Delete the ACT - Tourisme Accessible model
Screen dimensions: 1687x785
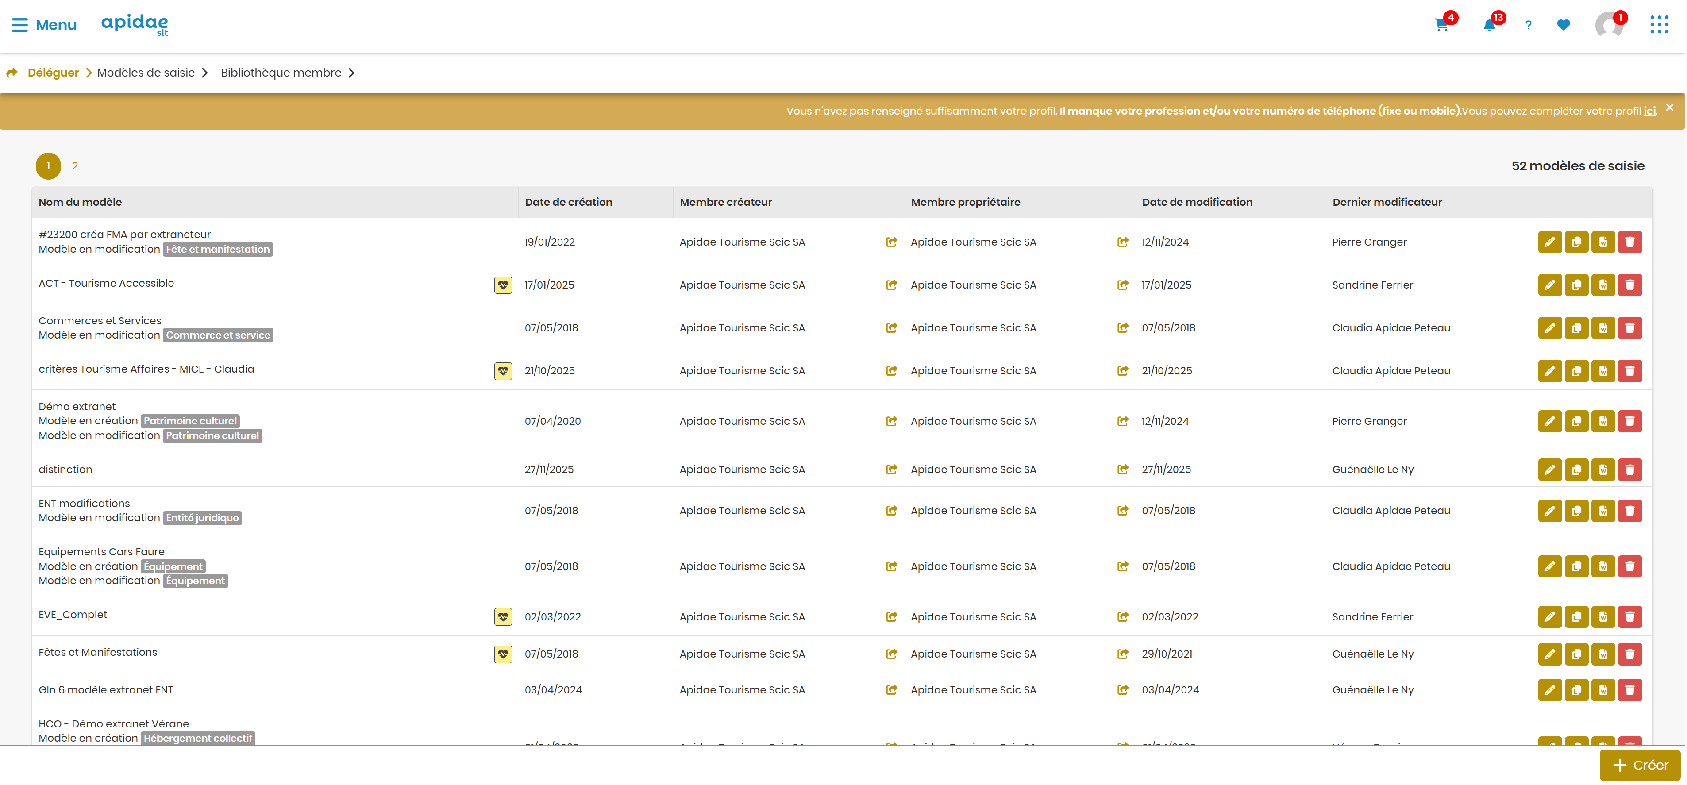click(x=1630, y=285)
